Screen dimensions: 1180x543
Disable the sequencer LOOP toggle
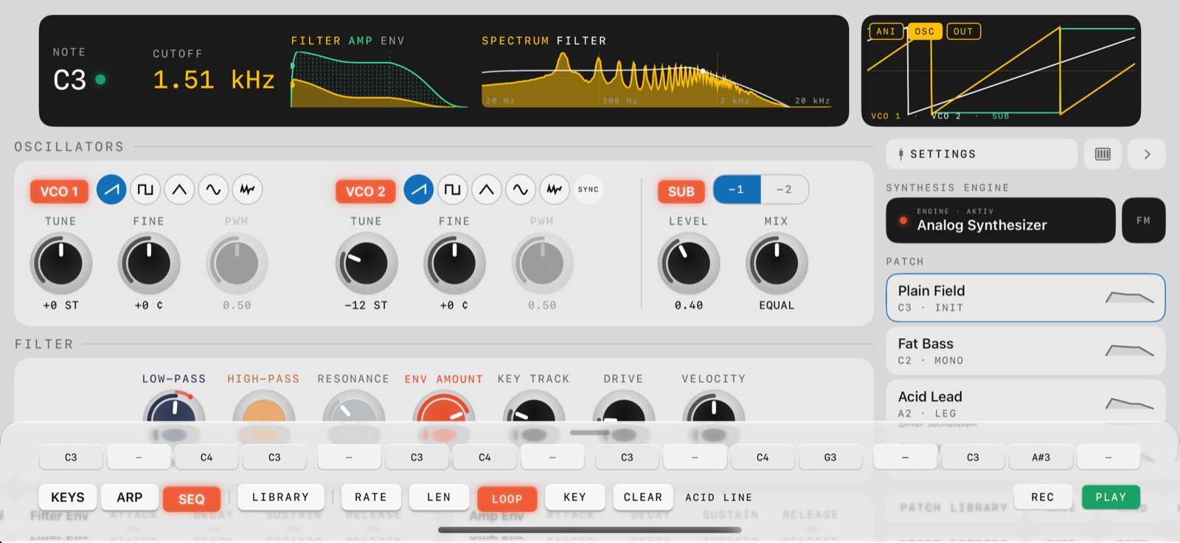click(x=507, y=499)
